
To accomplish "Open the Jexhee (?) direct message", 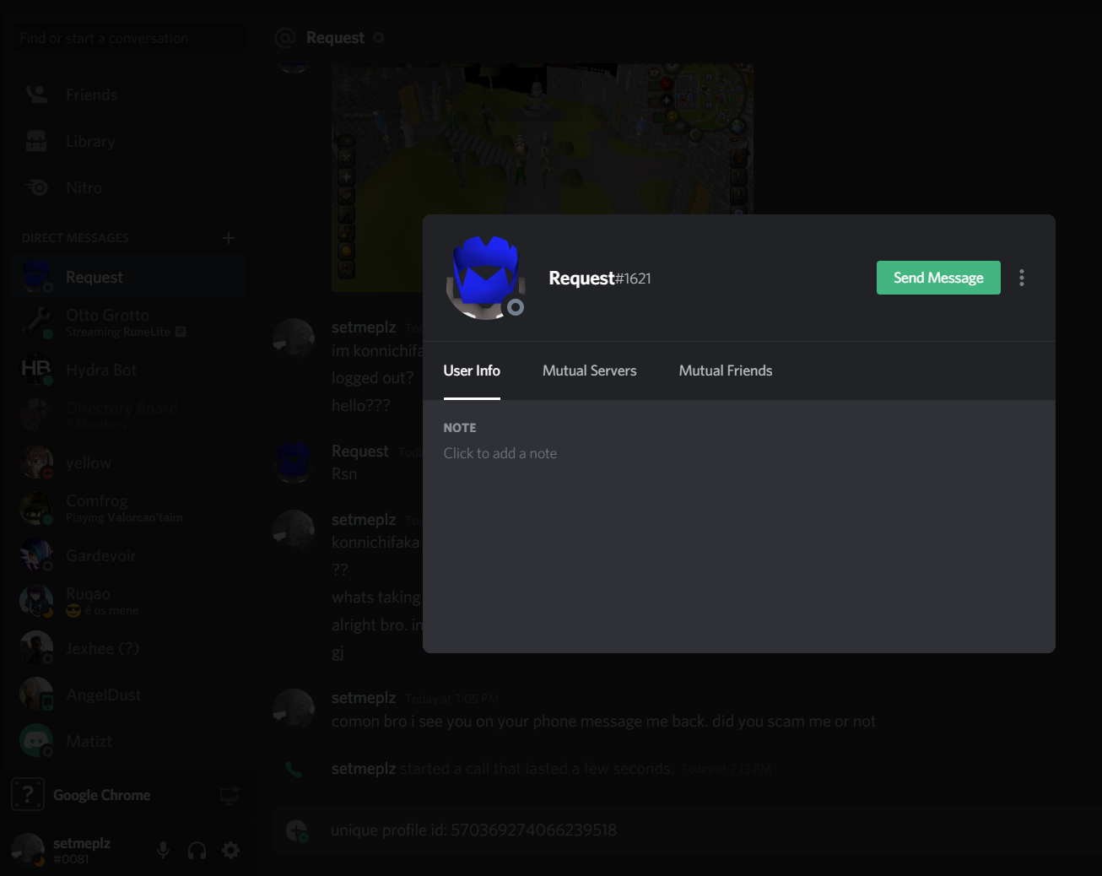I will coord(128,648).
